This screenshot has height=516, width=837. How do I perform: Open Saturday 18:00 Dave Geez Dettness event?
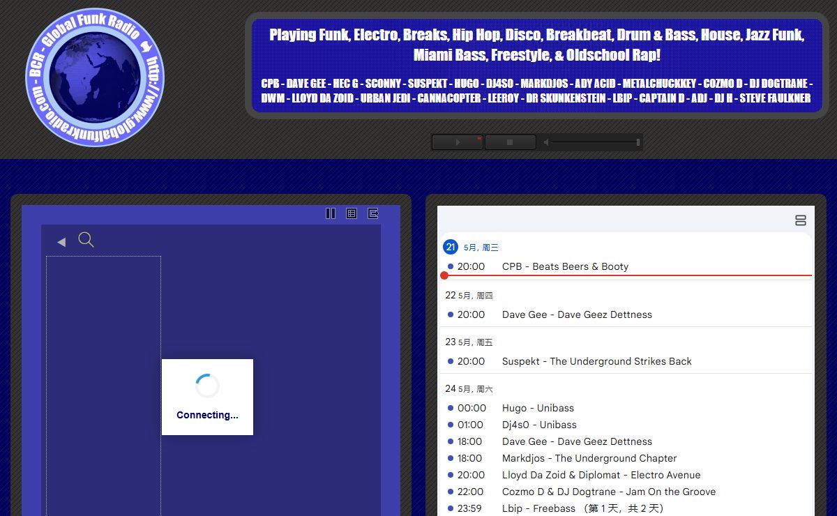pos(626,441)
